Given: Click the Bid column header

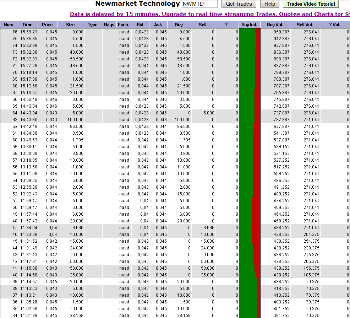Looking at the screenshot, I should 140,25.
